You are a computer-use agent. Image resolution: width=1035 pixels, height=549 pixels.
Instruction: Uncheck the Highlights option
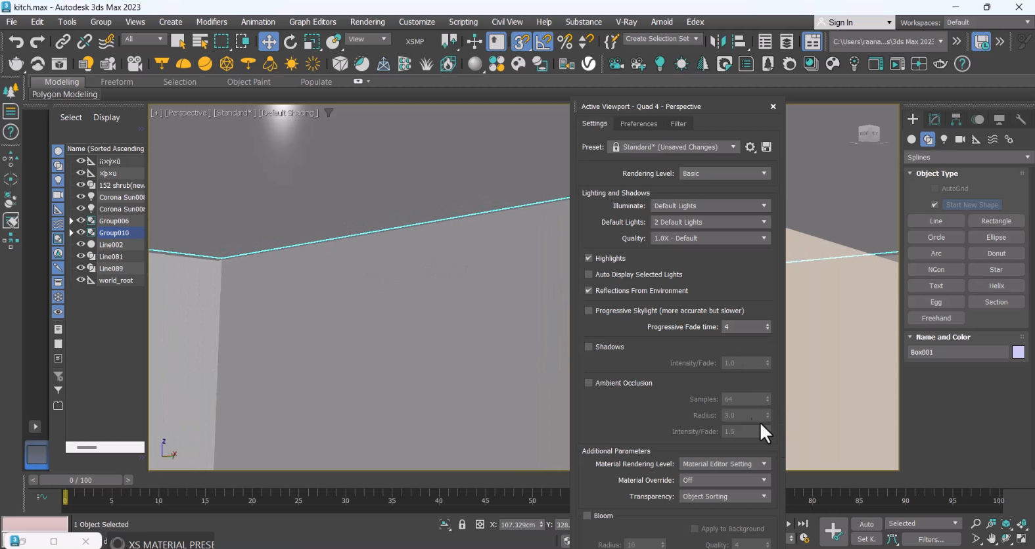(x=589, y=258)
